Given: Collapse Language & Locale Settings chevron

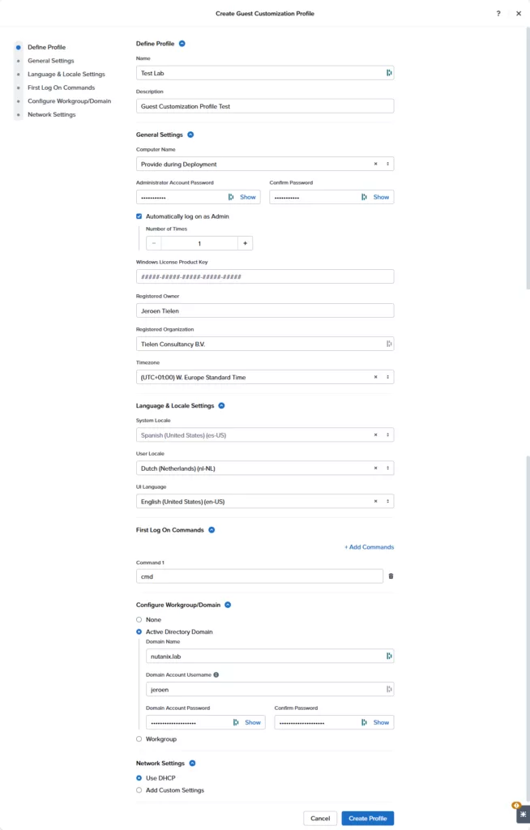Looking at the screenshot, I should click(x=221, y=405).
